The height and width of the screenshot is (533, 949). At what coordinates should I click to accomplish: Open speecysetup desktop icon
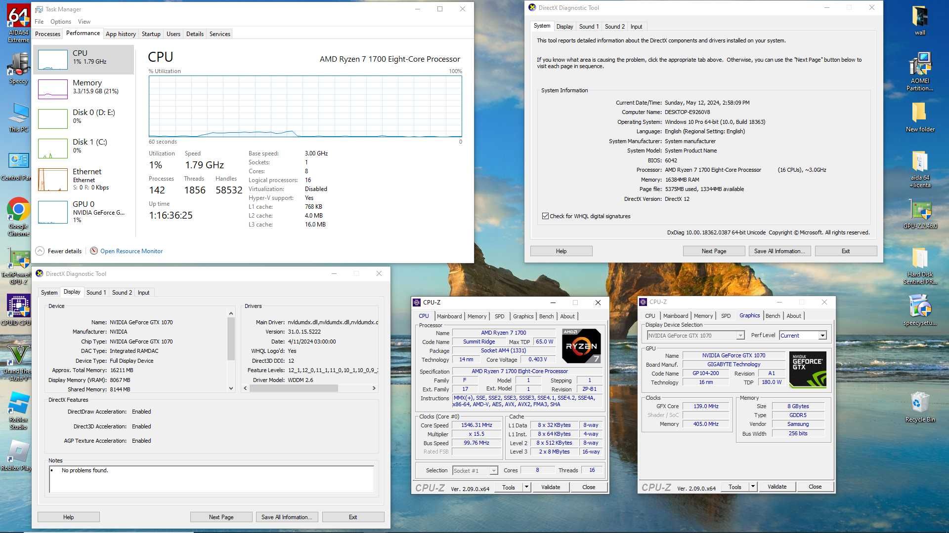920,310
